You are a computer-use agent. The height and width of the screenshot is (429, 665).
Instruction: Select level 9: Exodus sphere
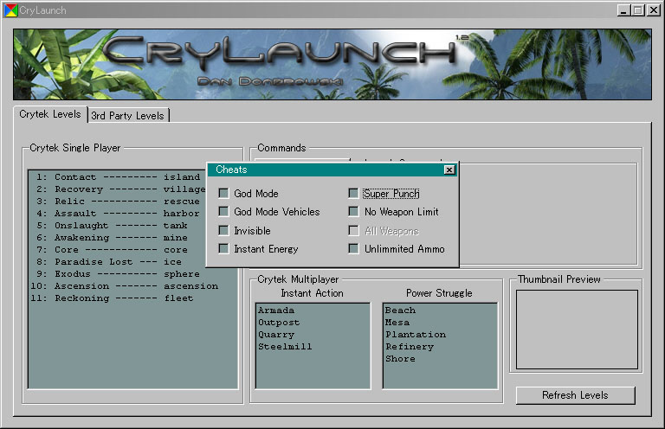point(132,274)
